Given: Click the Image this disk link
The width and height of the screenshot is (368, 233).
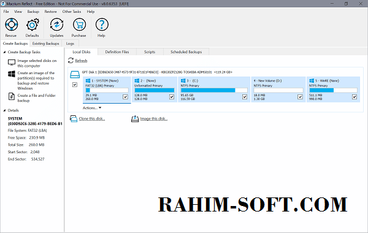Looking at the screenshot, I should tap(154, 118).
